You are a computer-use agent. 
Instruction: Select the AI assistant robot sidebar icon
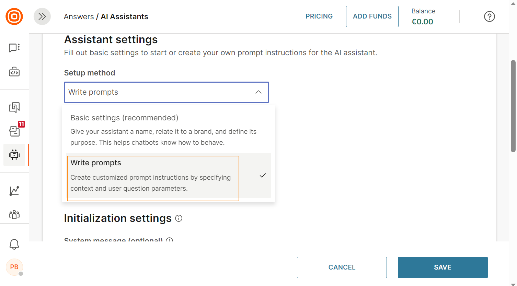coord(14,155)
